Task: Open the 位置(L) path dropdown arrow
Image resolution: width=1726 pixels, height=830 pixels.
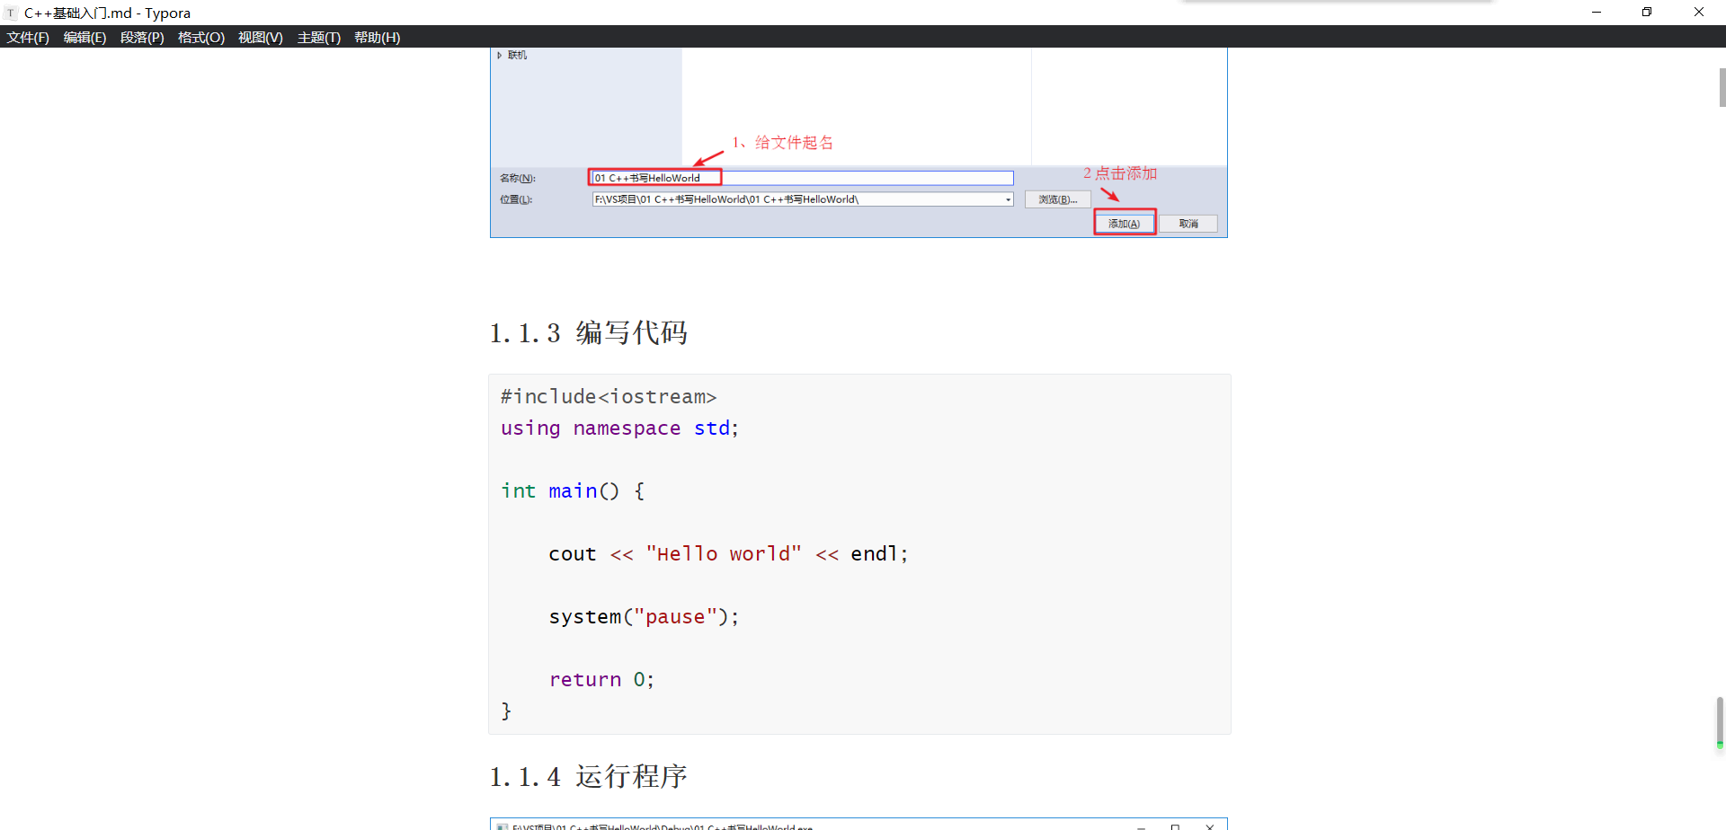Action: 1008,199
